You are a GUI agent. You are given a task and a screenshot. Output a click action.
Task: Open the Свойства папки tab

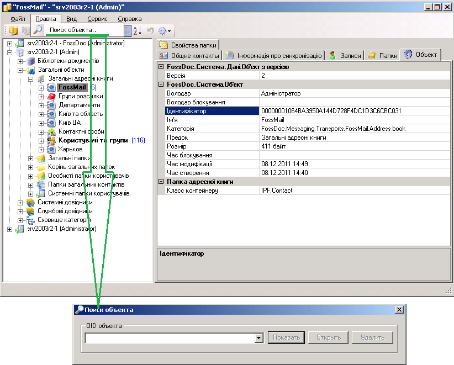(188, 45)
